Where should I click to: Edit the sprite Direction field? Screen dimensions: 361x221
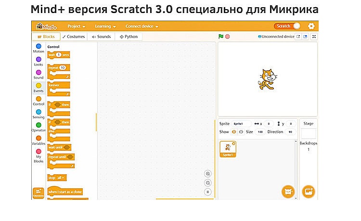[x=290, y=132]
